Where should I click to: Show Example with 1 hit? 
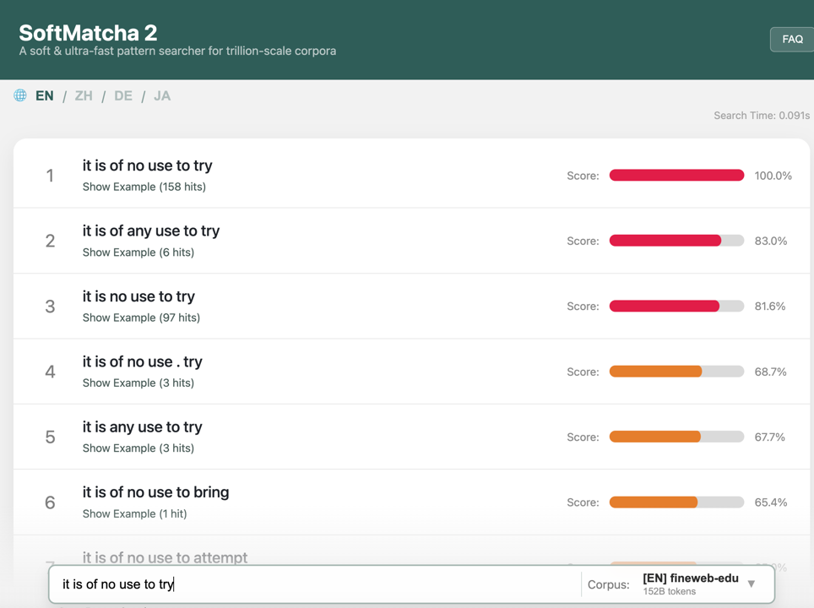pos(134,513)
